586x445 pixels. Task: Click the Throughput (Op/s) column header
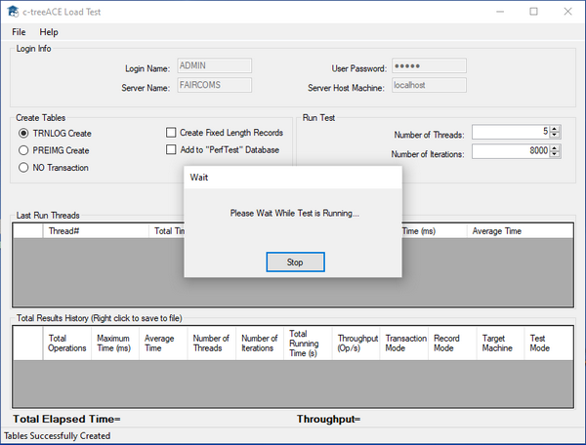356,344
